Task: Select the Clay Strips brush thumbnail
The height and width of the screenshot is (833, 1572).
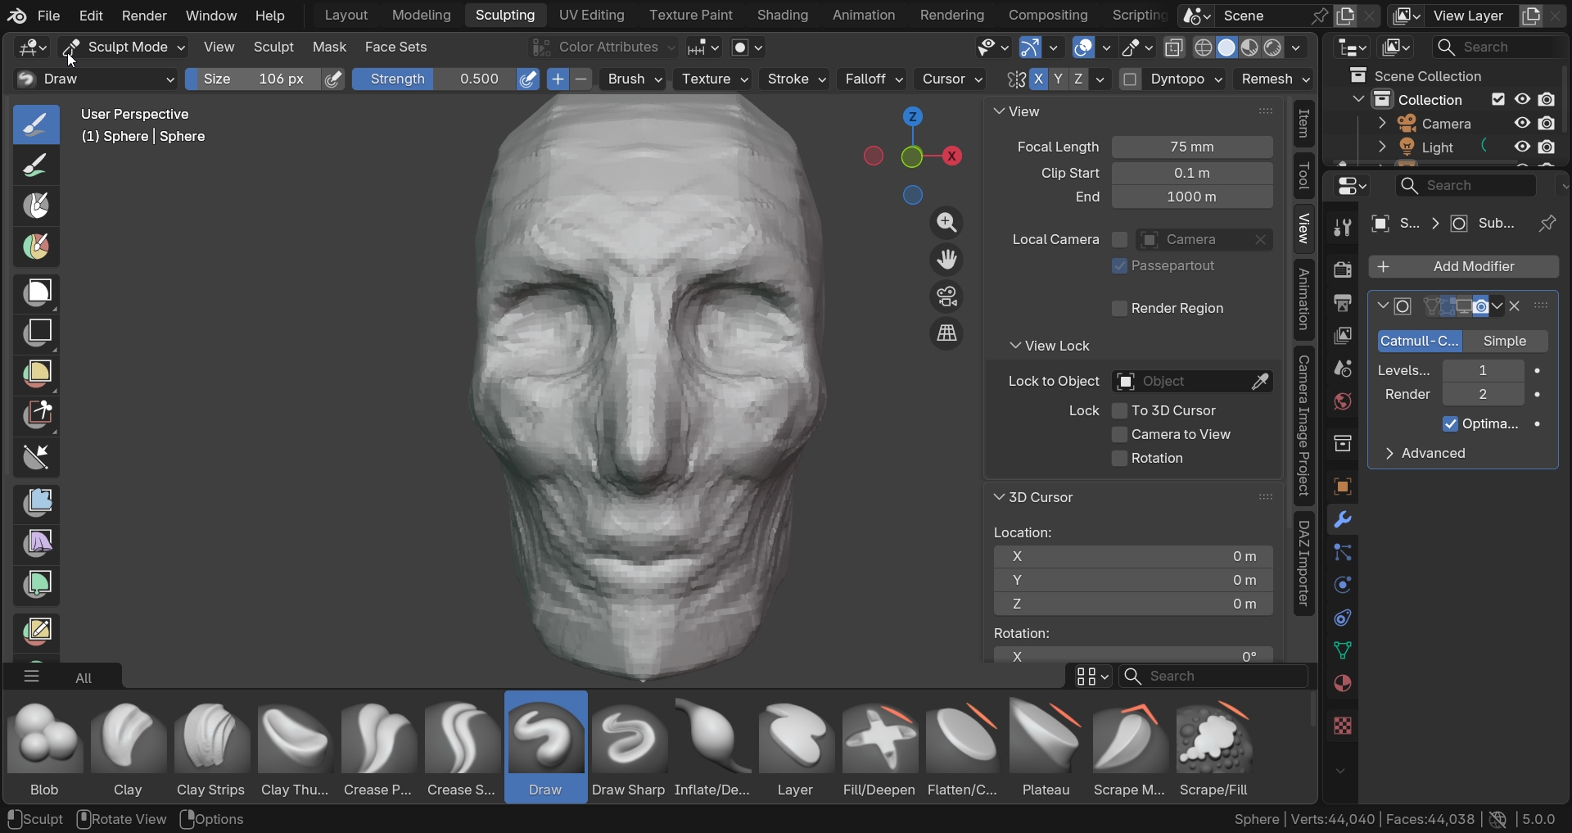Action: pos(211,740)
